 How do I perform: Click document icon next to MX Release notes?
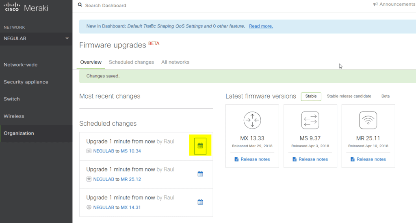(x=236, y=159)
